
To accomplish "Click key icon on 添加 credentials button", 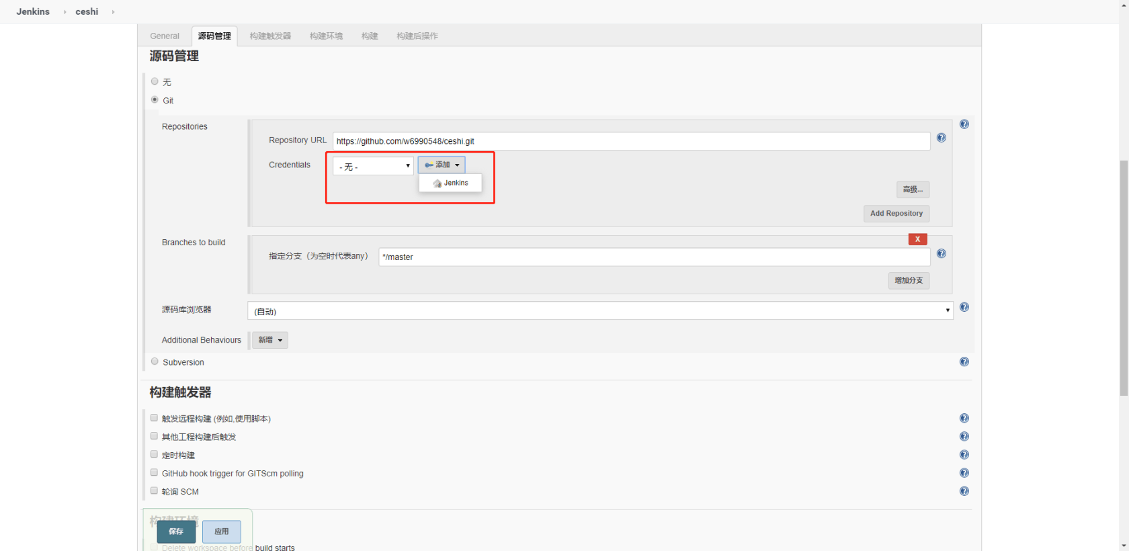I will (429, 165).
